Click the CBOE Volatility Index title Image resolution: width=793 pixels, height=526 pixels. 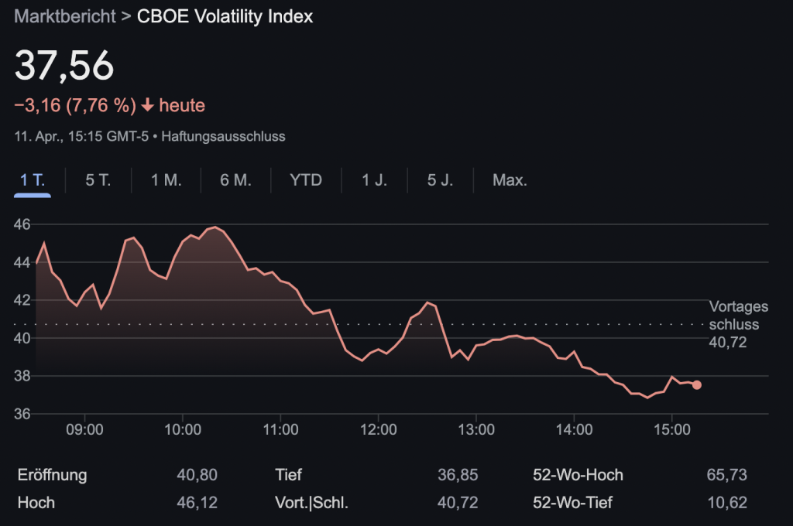tap(225, 16)
